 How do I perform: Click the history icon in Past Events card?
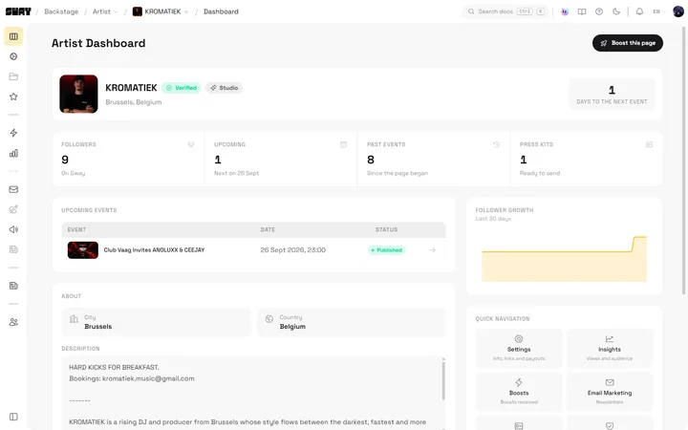click(x=496, y=144)
